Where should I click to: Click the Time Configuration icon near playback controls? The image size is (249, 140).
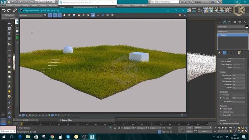[231, 131]
